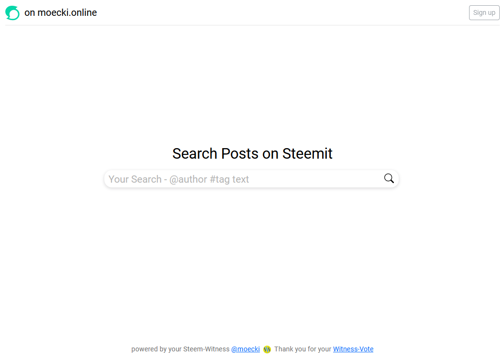
Task: Click the word "Steem-Witness" in the footer
Action: (x=206, y=349)
